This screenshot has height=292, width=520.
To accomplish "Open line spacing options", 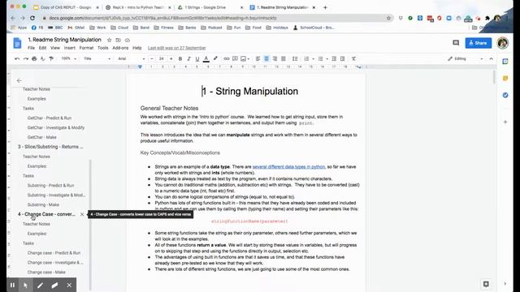I will (295, 58).
